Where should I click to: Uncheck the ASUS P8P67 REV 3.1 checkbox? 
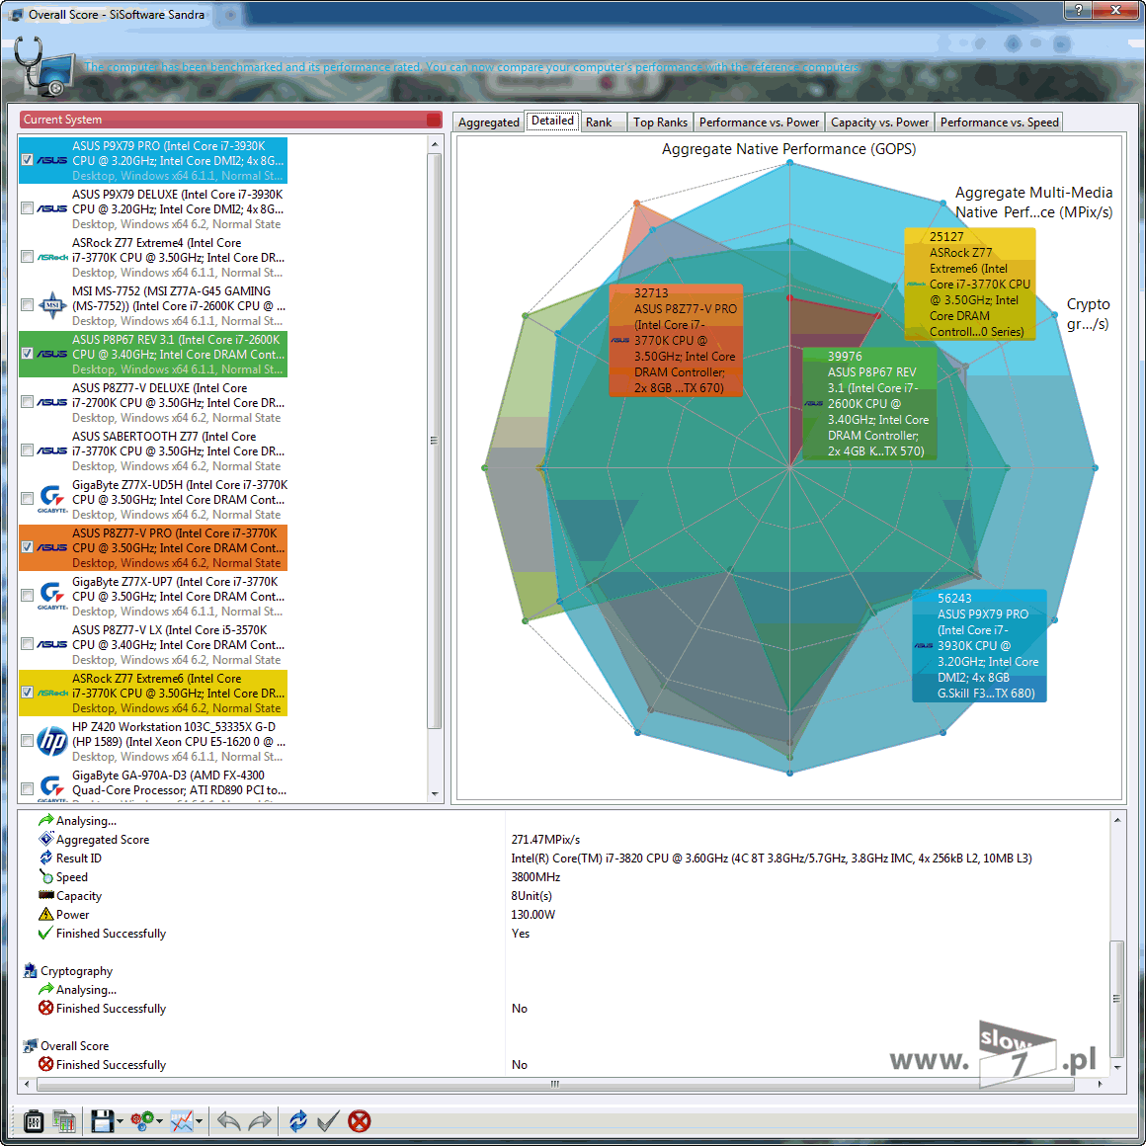click(27, 354)
